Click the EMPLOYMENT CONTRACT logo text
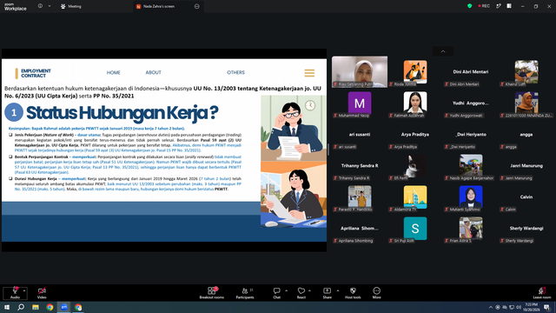Viewport: 556px width, 313px height. tap(36, 73)
